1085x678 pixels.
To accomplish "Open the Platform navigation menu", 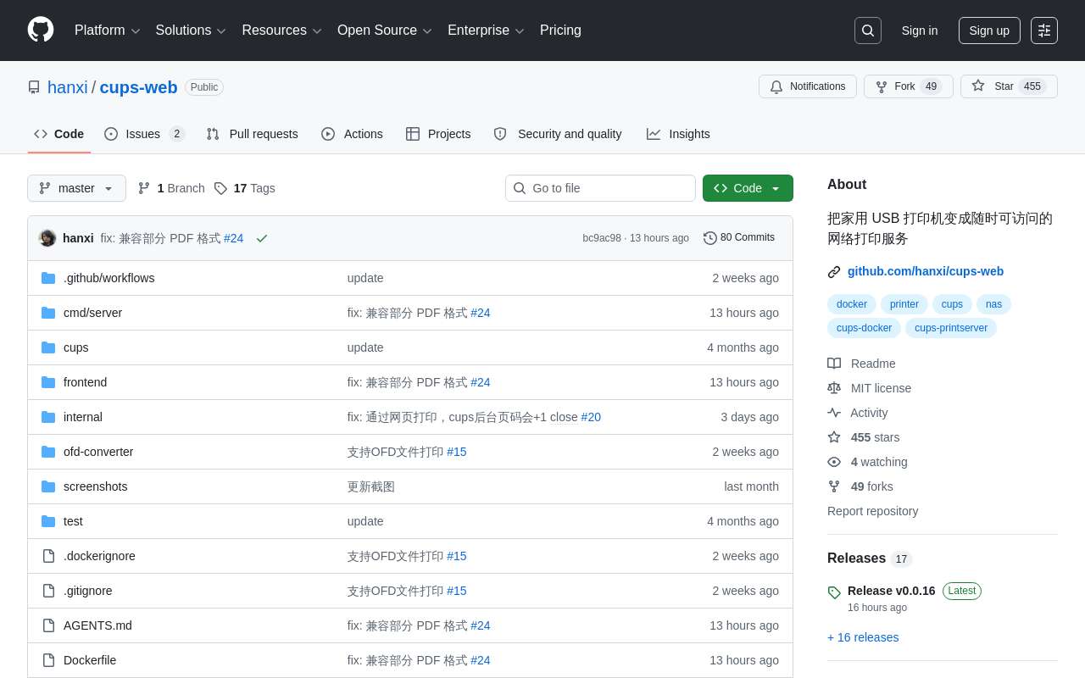I will coord(107,31).
